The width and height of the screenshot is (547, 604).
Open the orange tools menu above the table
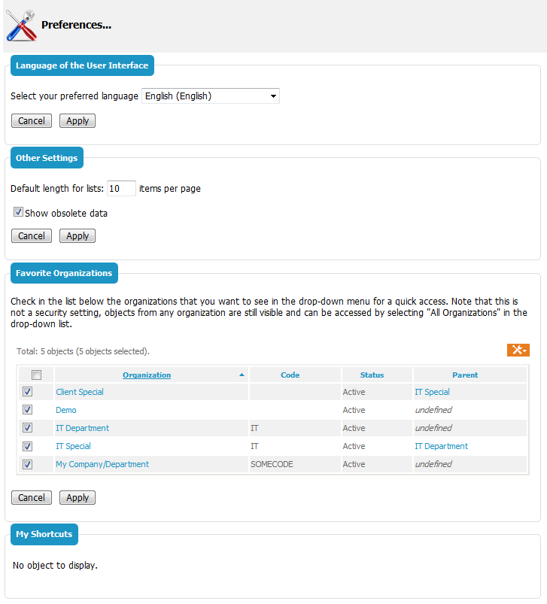pyautogui.click(x=518, y=350)
